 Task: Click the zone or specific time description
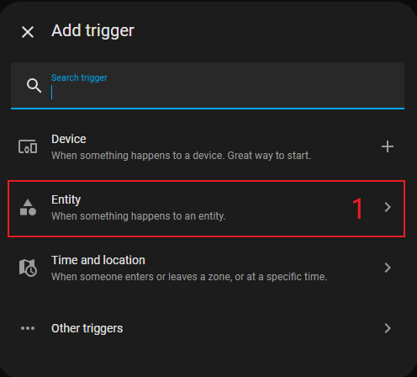tap(189, 277)
